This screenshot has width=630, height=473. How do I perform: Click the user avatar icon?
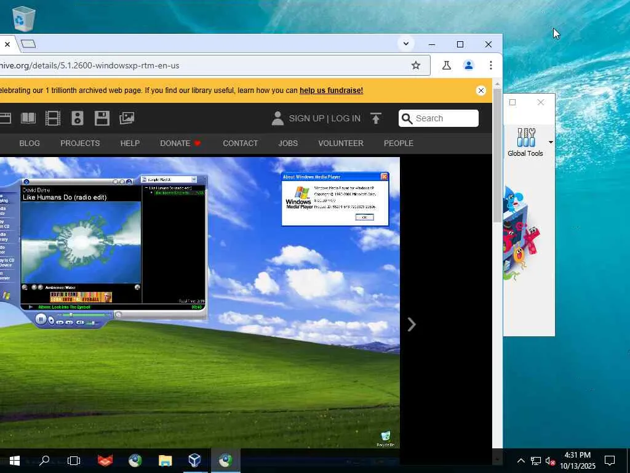pos(277,118)
